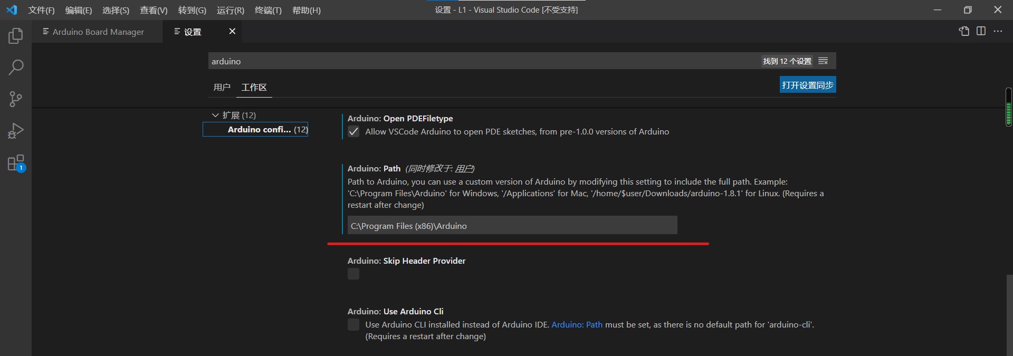Click the VS Code logo icon
The height and width of the screenshot is (356, 1013).
pos(12,10)
